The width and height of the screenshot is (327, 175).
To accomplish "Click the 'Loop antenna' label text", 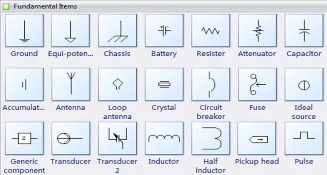I will (x=118, y=112).
